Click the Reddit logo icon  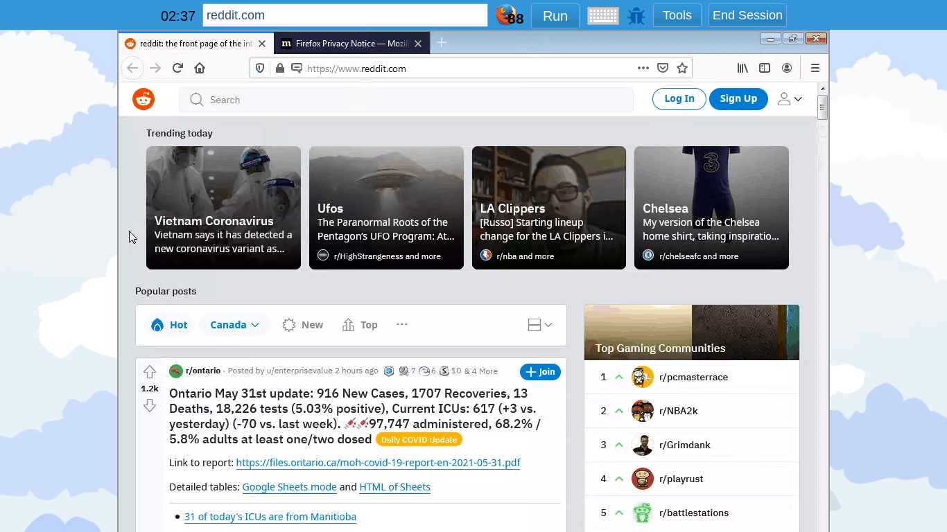pyautogui.click(x=144, y=99)
